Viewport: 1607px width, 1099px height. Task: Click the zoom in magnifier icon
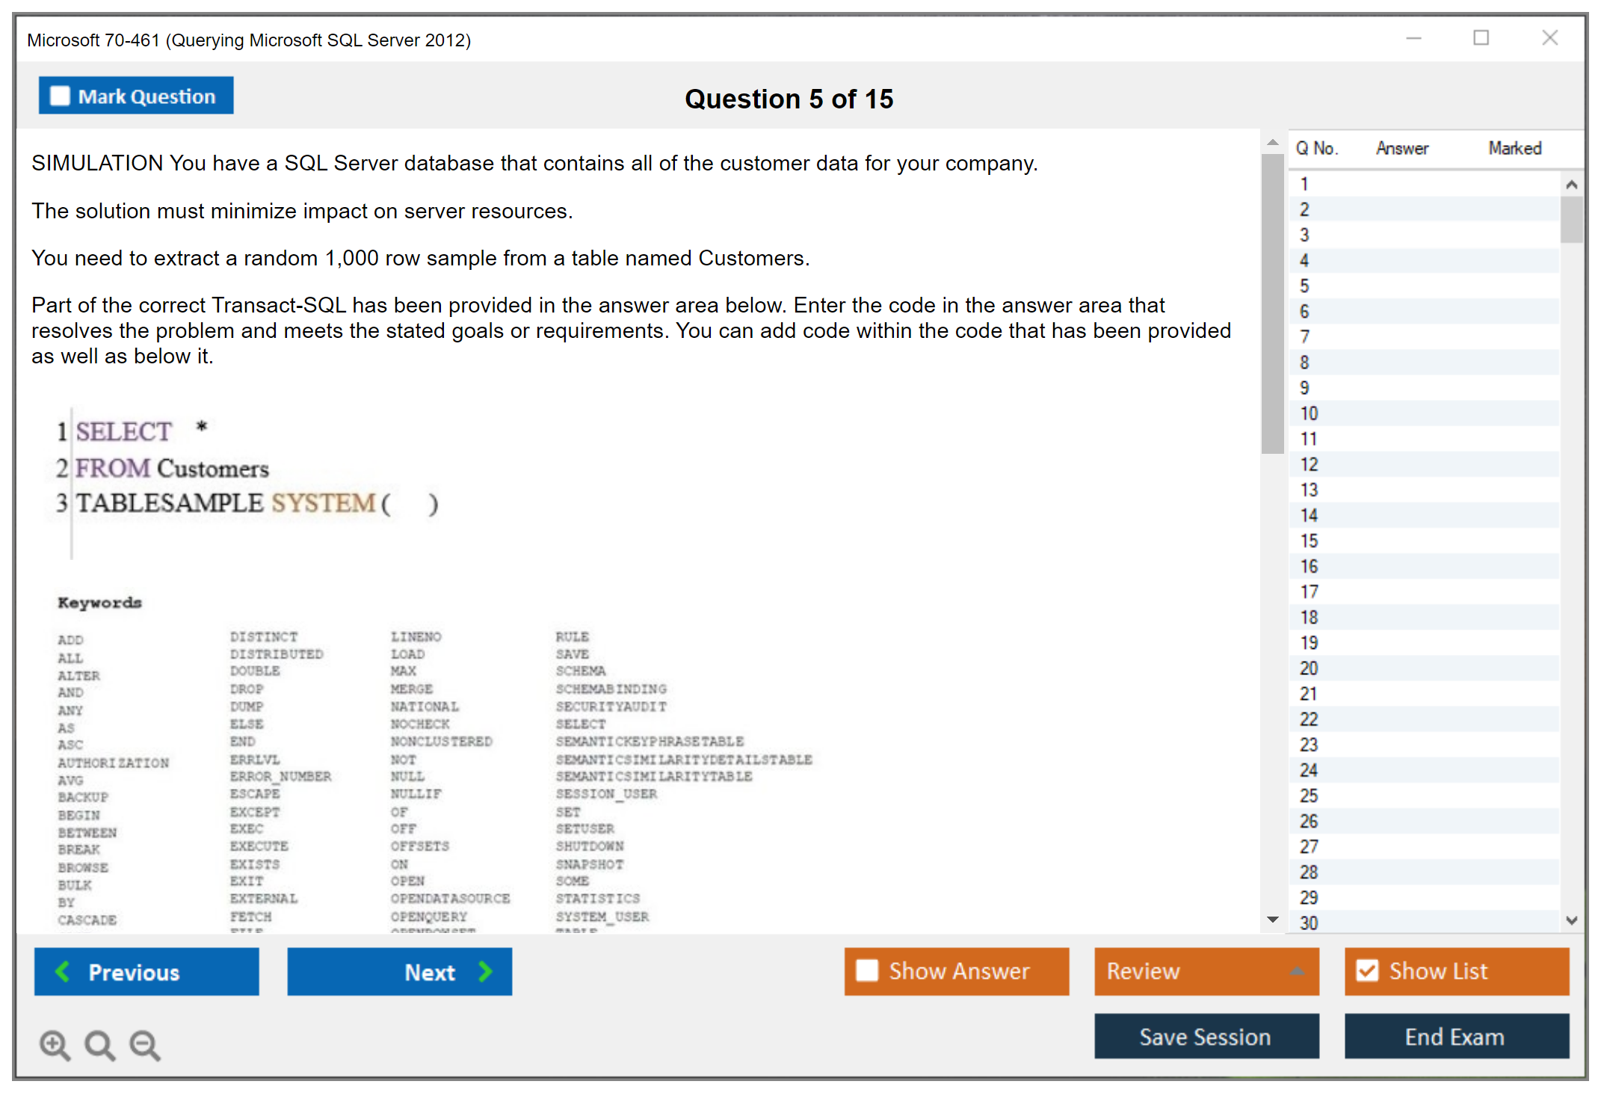(55, 1044)
